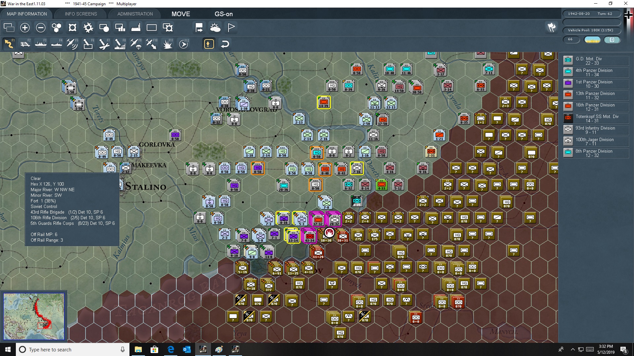
Task: Open Microsoft Edge from taskbar
Action: click(x=171, y=349)
